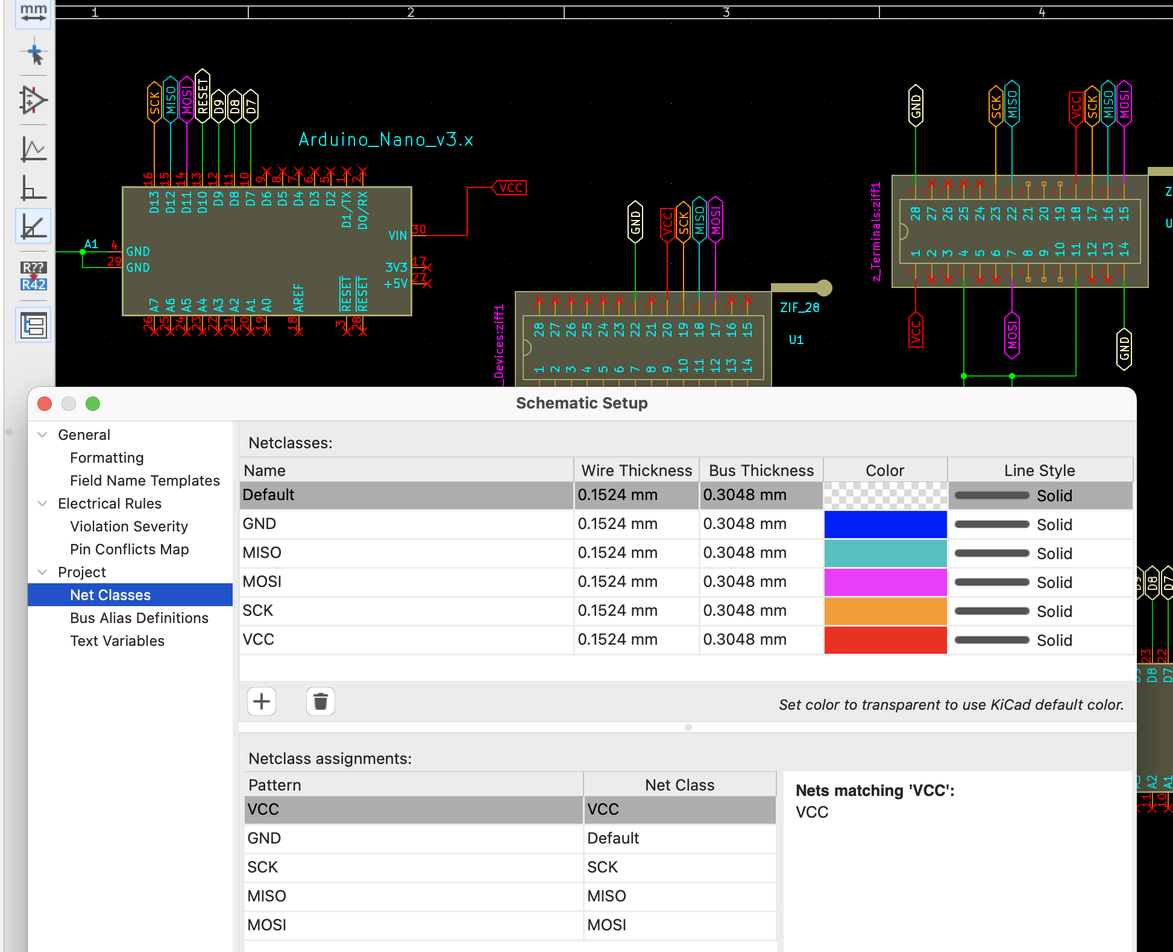Click the add netclass plus button

click(262, 701)
